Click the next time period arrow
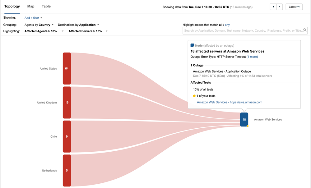The width and height of the screenshot is (311, 188). 279,7
